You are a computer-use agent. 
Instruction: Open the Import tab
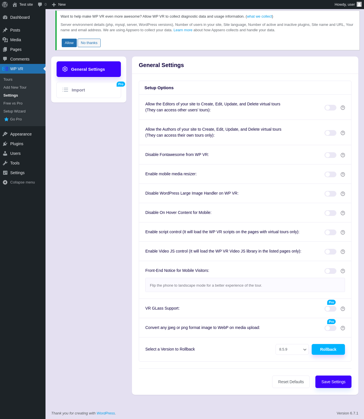point(89,90)
